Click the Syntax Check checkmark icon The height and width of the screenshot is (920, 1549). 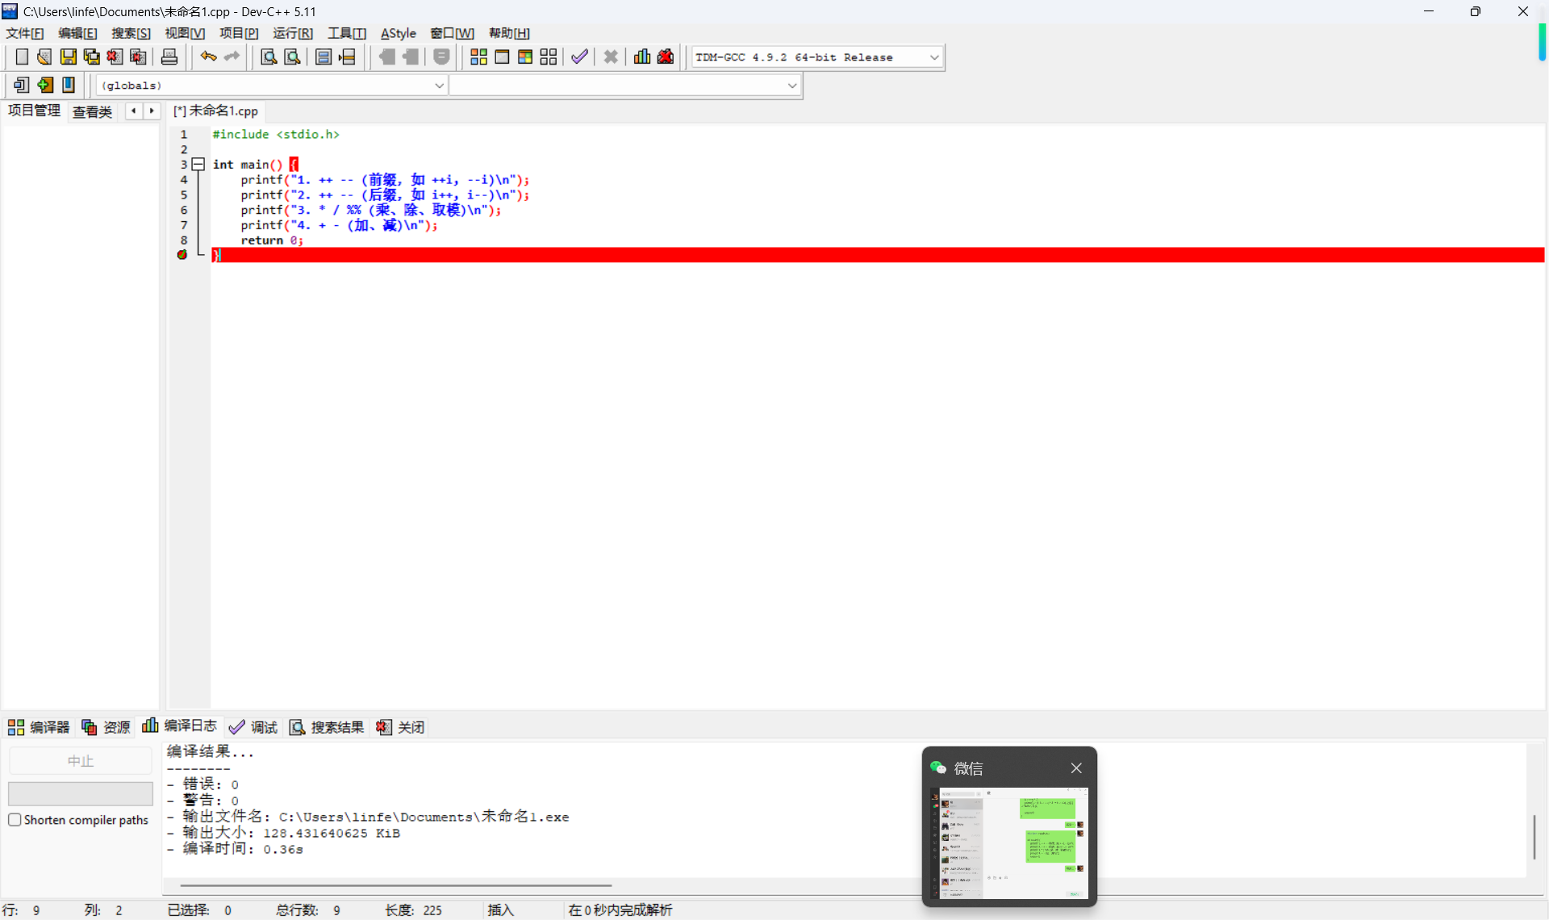click(x=579, y=56)
